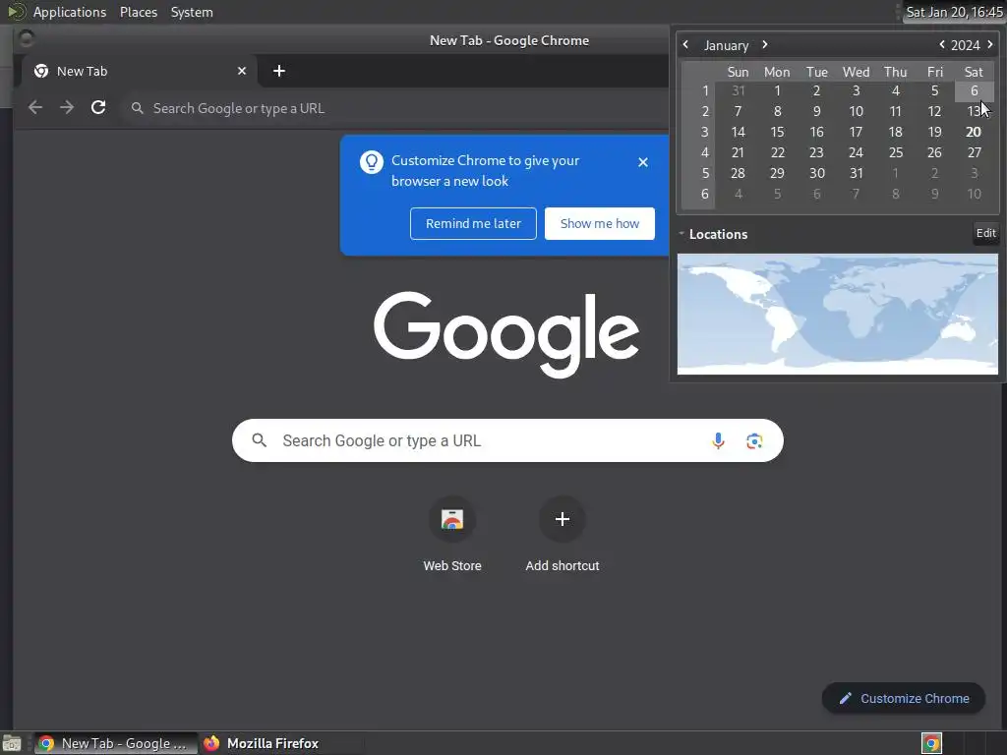Collapse the Locations section

click(681, 234)
